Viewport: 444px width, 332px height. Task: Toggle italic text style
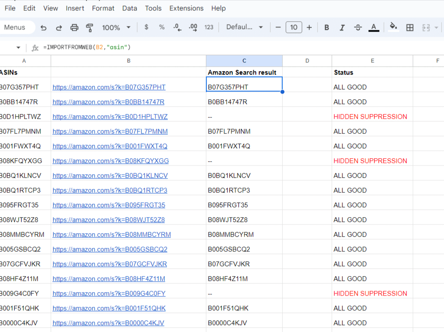[x=342, y=27]
